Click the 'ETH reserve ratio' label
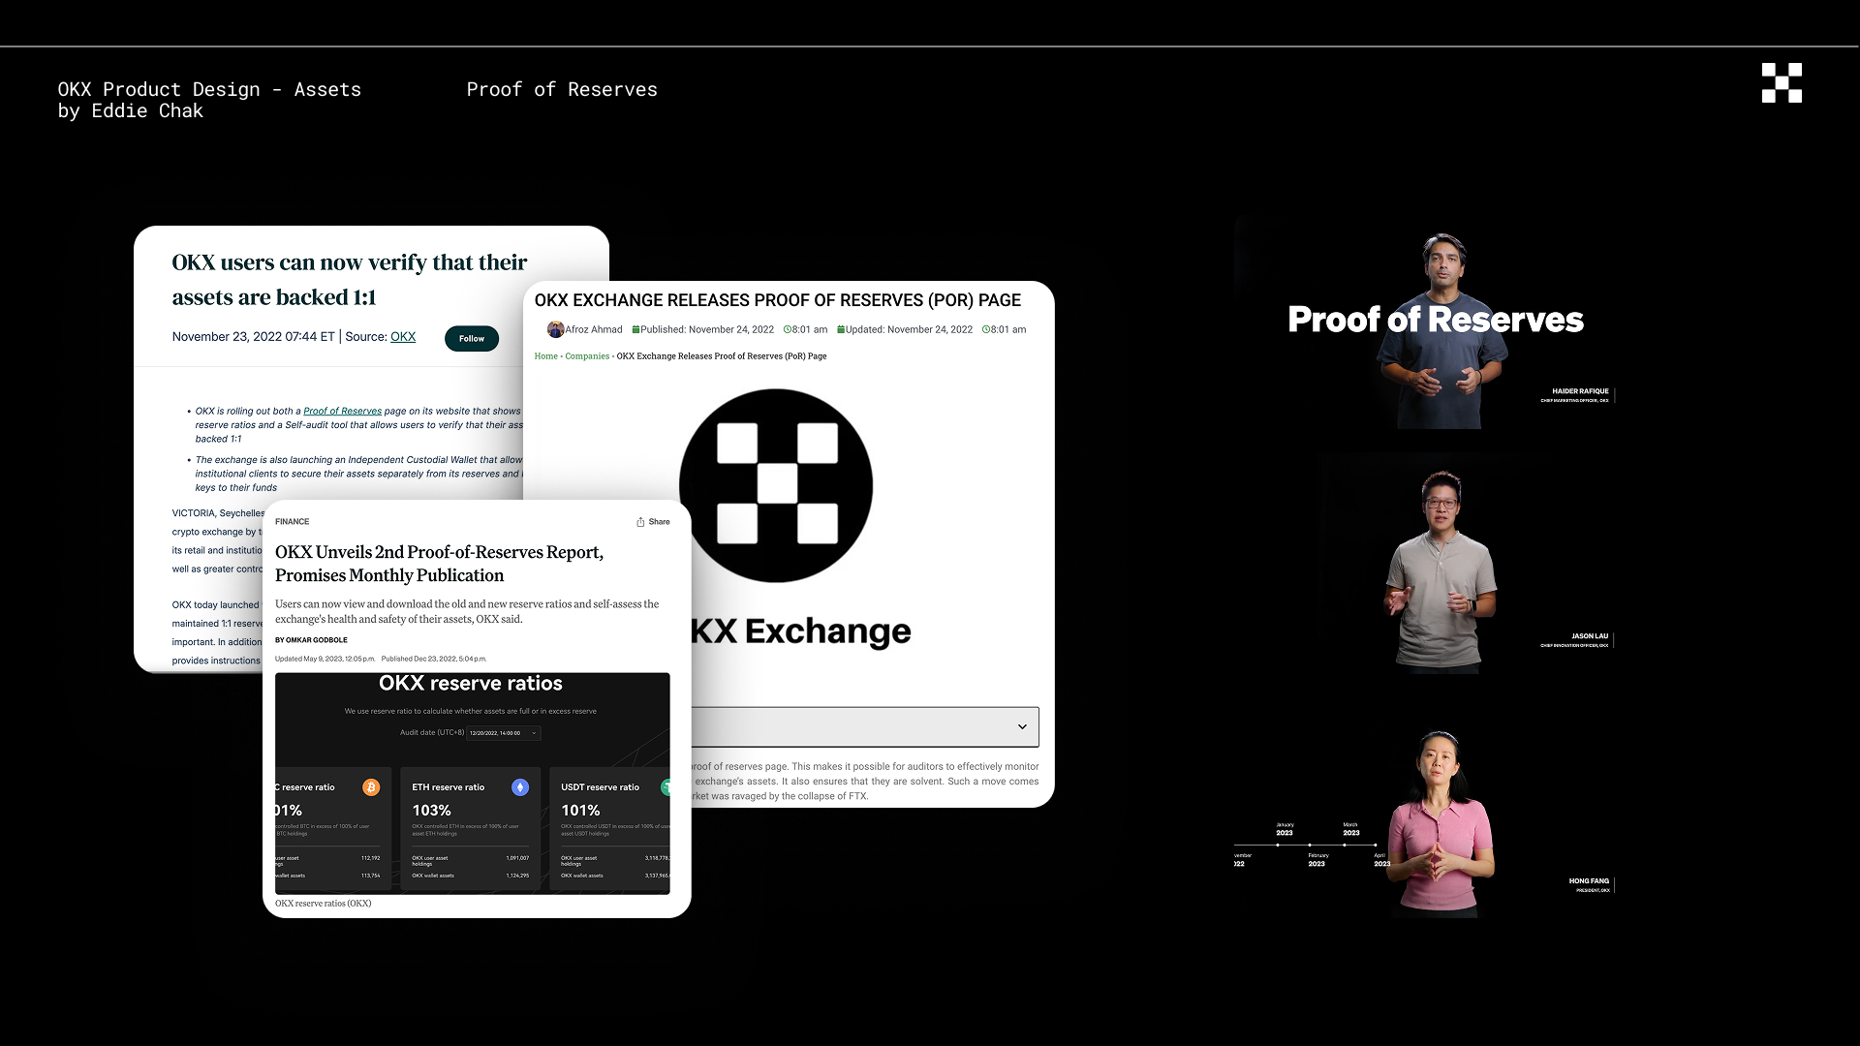This screenshot has width=1860, height=1046. pos(449,787)
